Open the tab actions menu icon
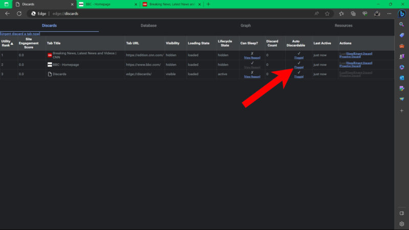This screenshot has width=409, height=230. click(6, 4)
